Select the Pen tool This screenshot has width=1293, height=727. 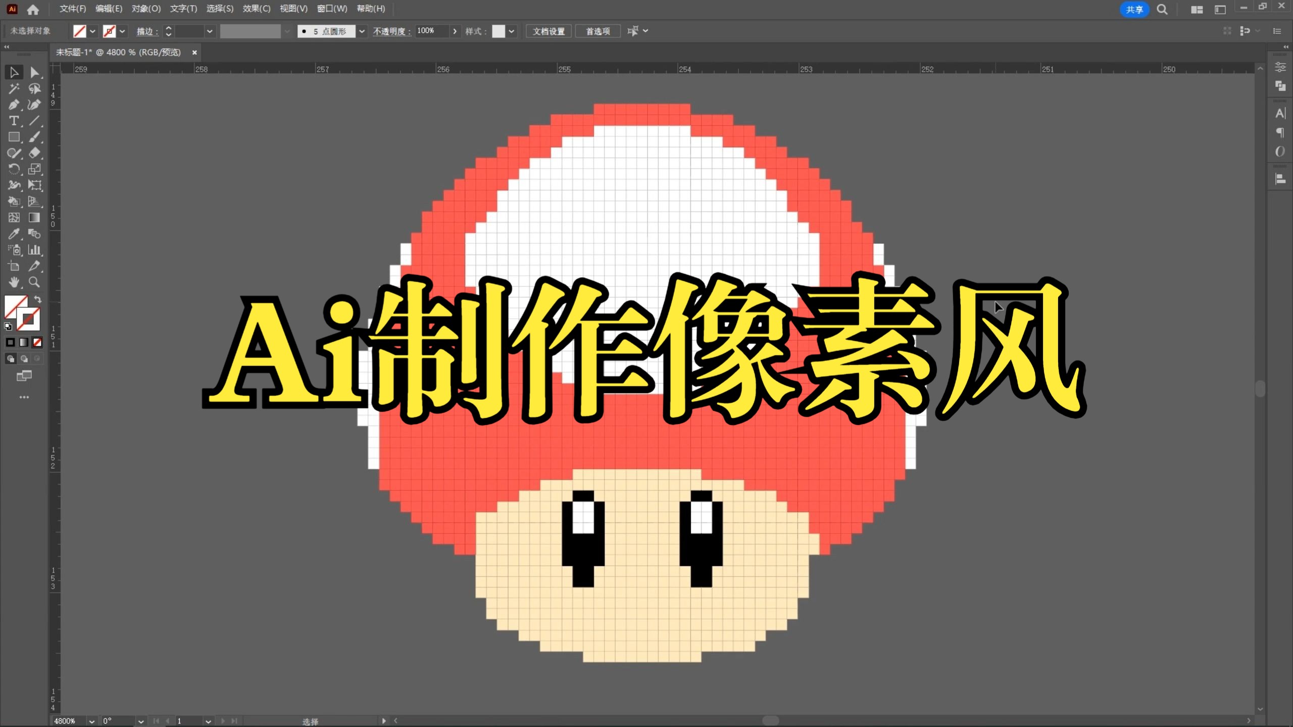tap(14, 105)
